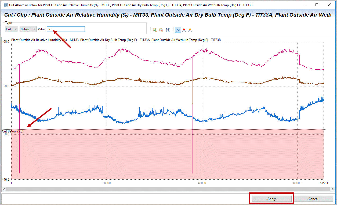Click the scrollbar right arrow

tap(333, 189)
